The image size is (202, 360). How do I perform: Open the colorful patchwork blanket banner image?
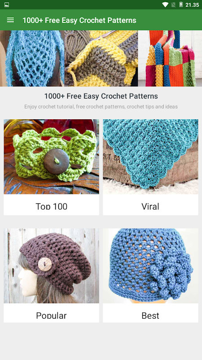click(170, 58)
